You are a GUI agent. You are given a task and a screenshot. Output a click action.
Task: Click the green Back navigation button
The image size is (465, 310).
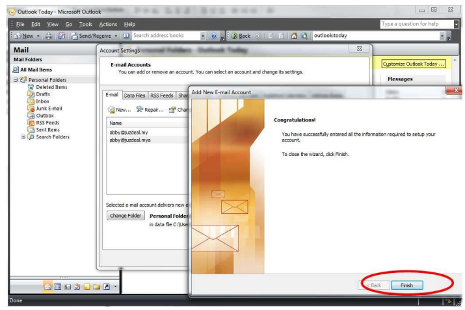tap(241, 36)
